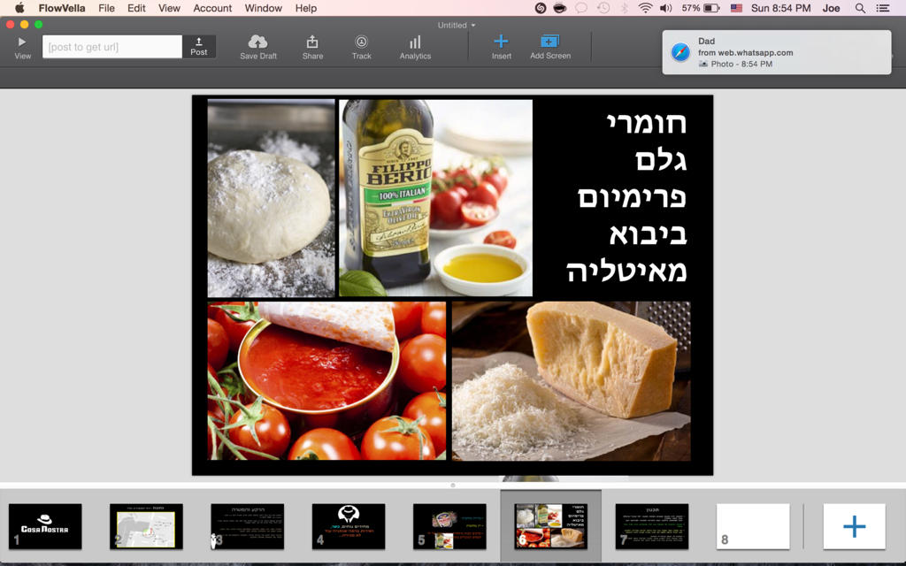Open the Window menu
This screenshot has height=566, width=906.
pyautogui.click(x=263, y=8)
